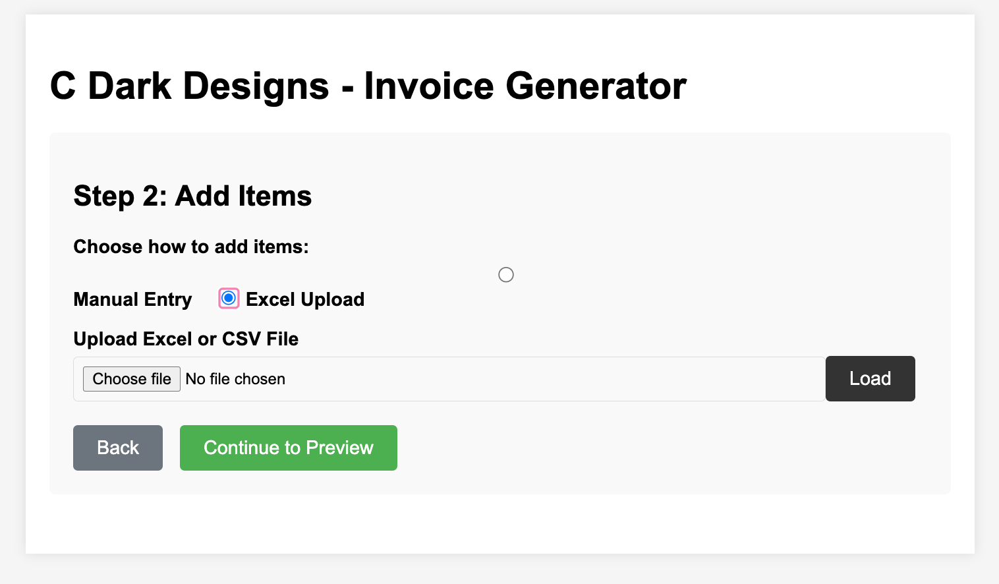
Task: Go back with the Back button
Action: (x=118, y=448)
